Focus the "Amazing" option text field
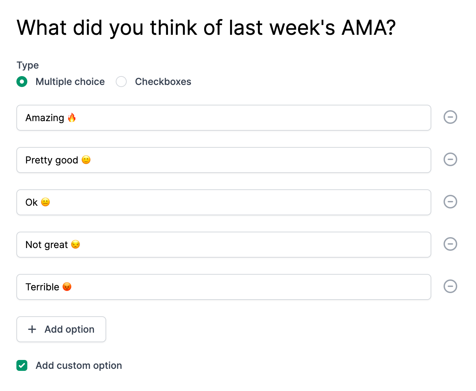 pyautogui.click(x=224, y=118)
